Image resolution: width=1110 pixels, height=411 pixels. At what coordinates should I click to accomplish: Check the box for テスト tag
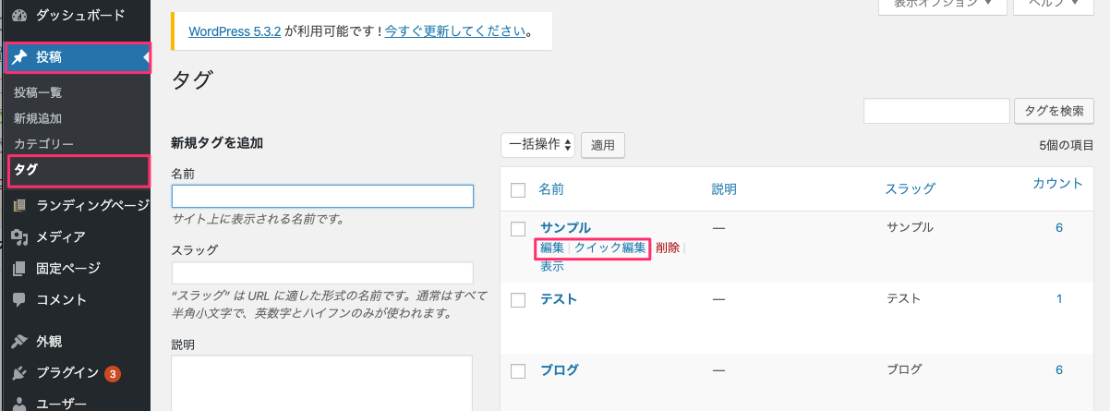[x=518, y=299]
